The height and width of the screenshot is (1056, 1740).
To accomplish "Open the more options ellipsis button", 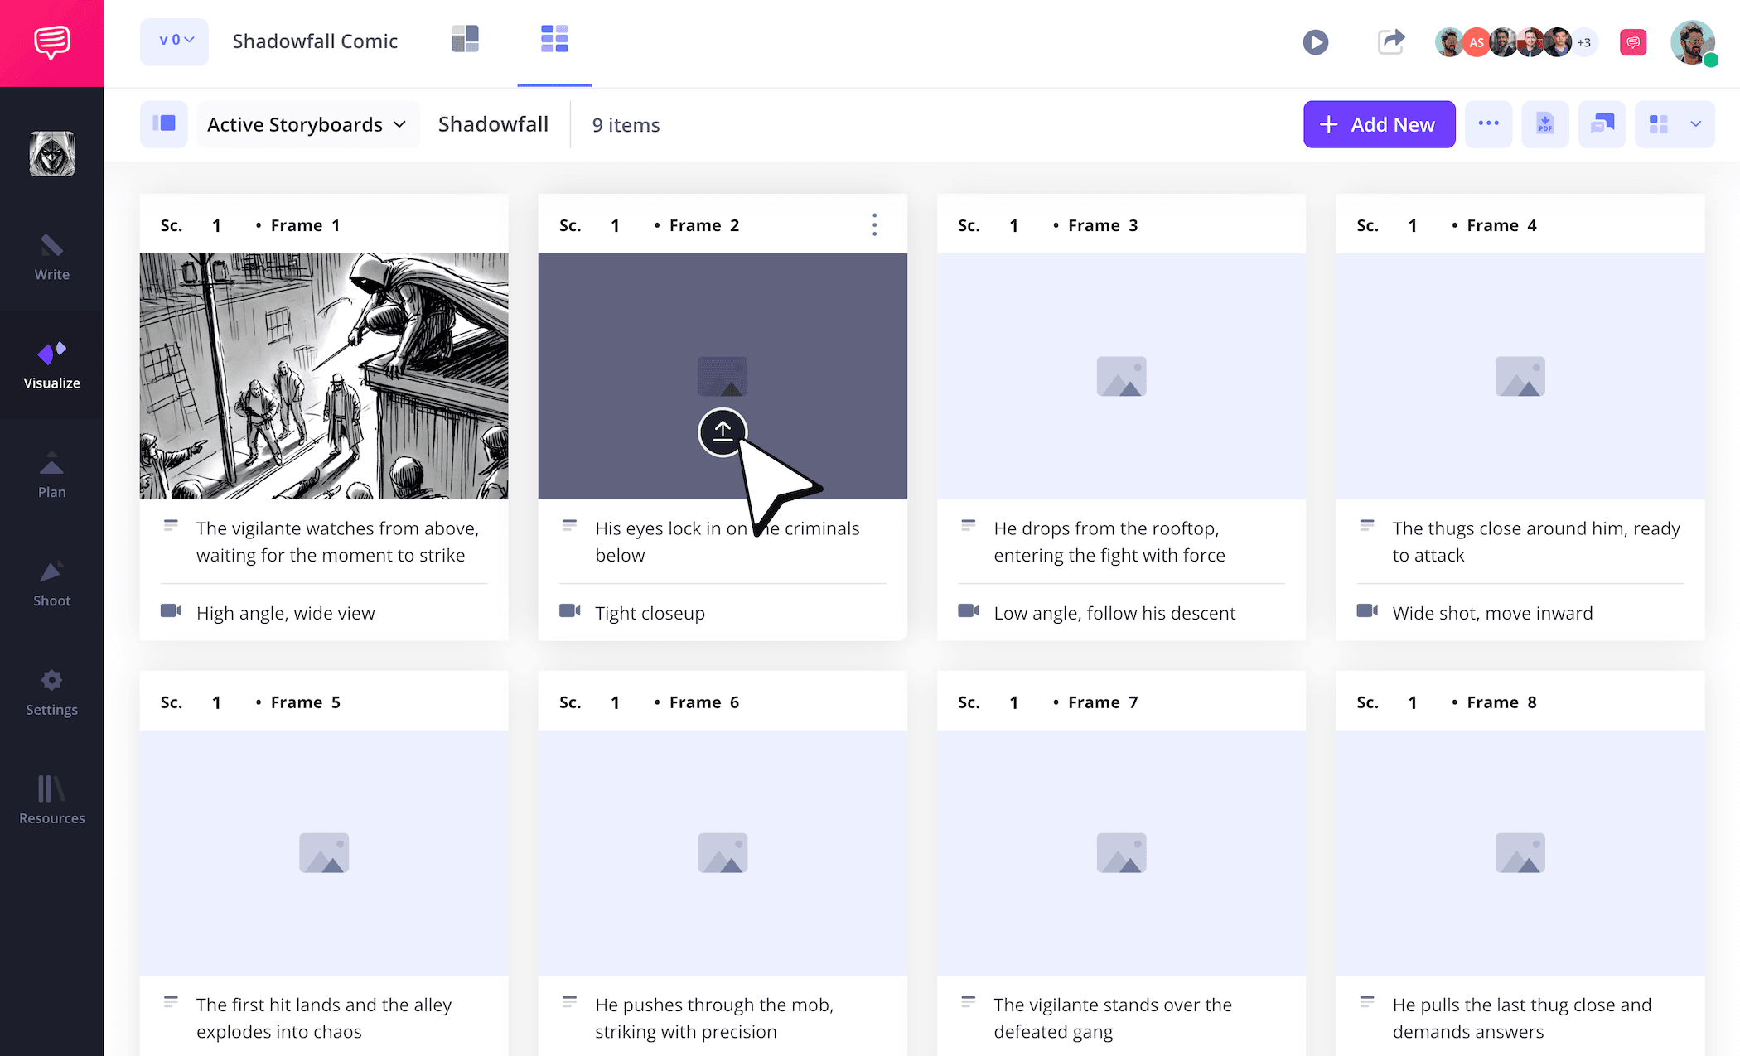I will click(x=1488, y=124).
